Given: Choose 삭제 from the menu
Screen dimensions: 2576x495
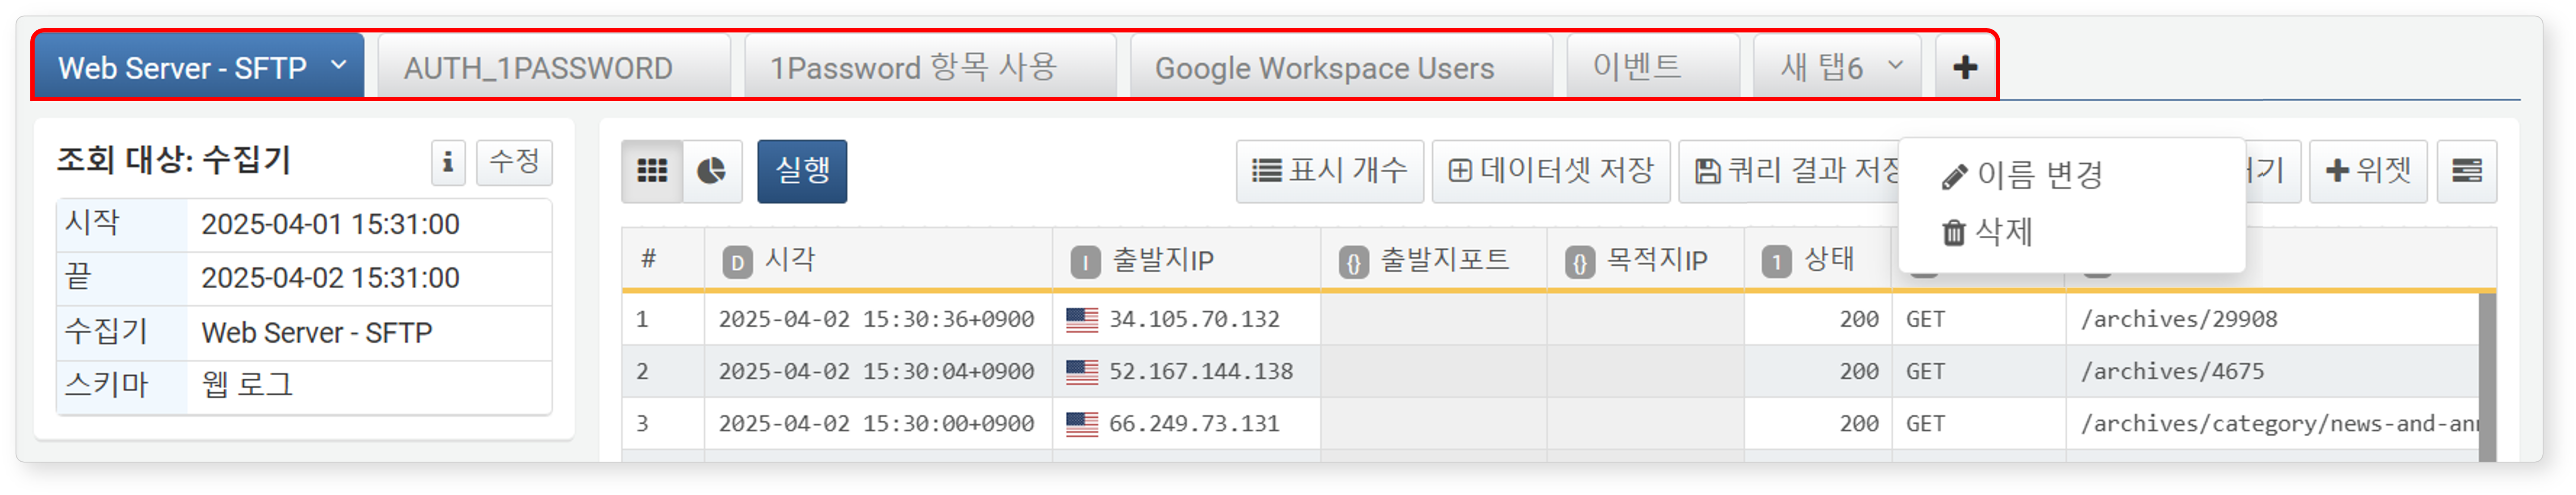Looking at the screenshot, I should tap(1987, 232).
